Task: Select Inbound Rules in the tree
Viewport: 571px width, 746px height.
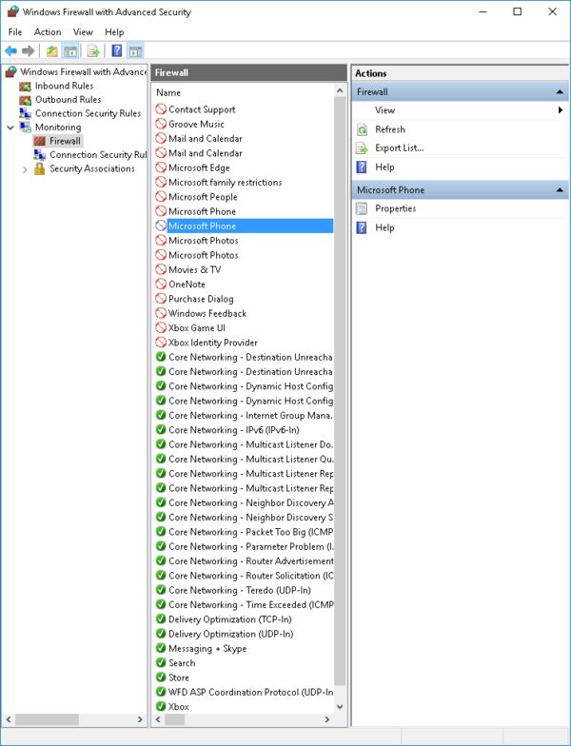Action: point(65,86)
